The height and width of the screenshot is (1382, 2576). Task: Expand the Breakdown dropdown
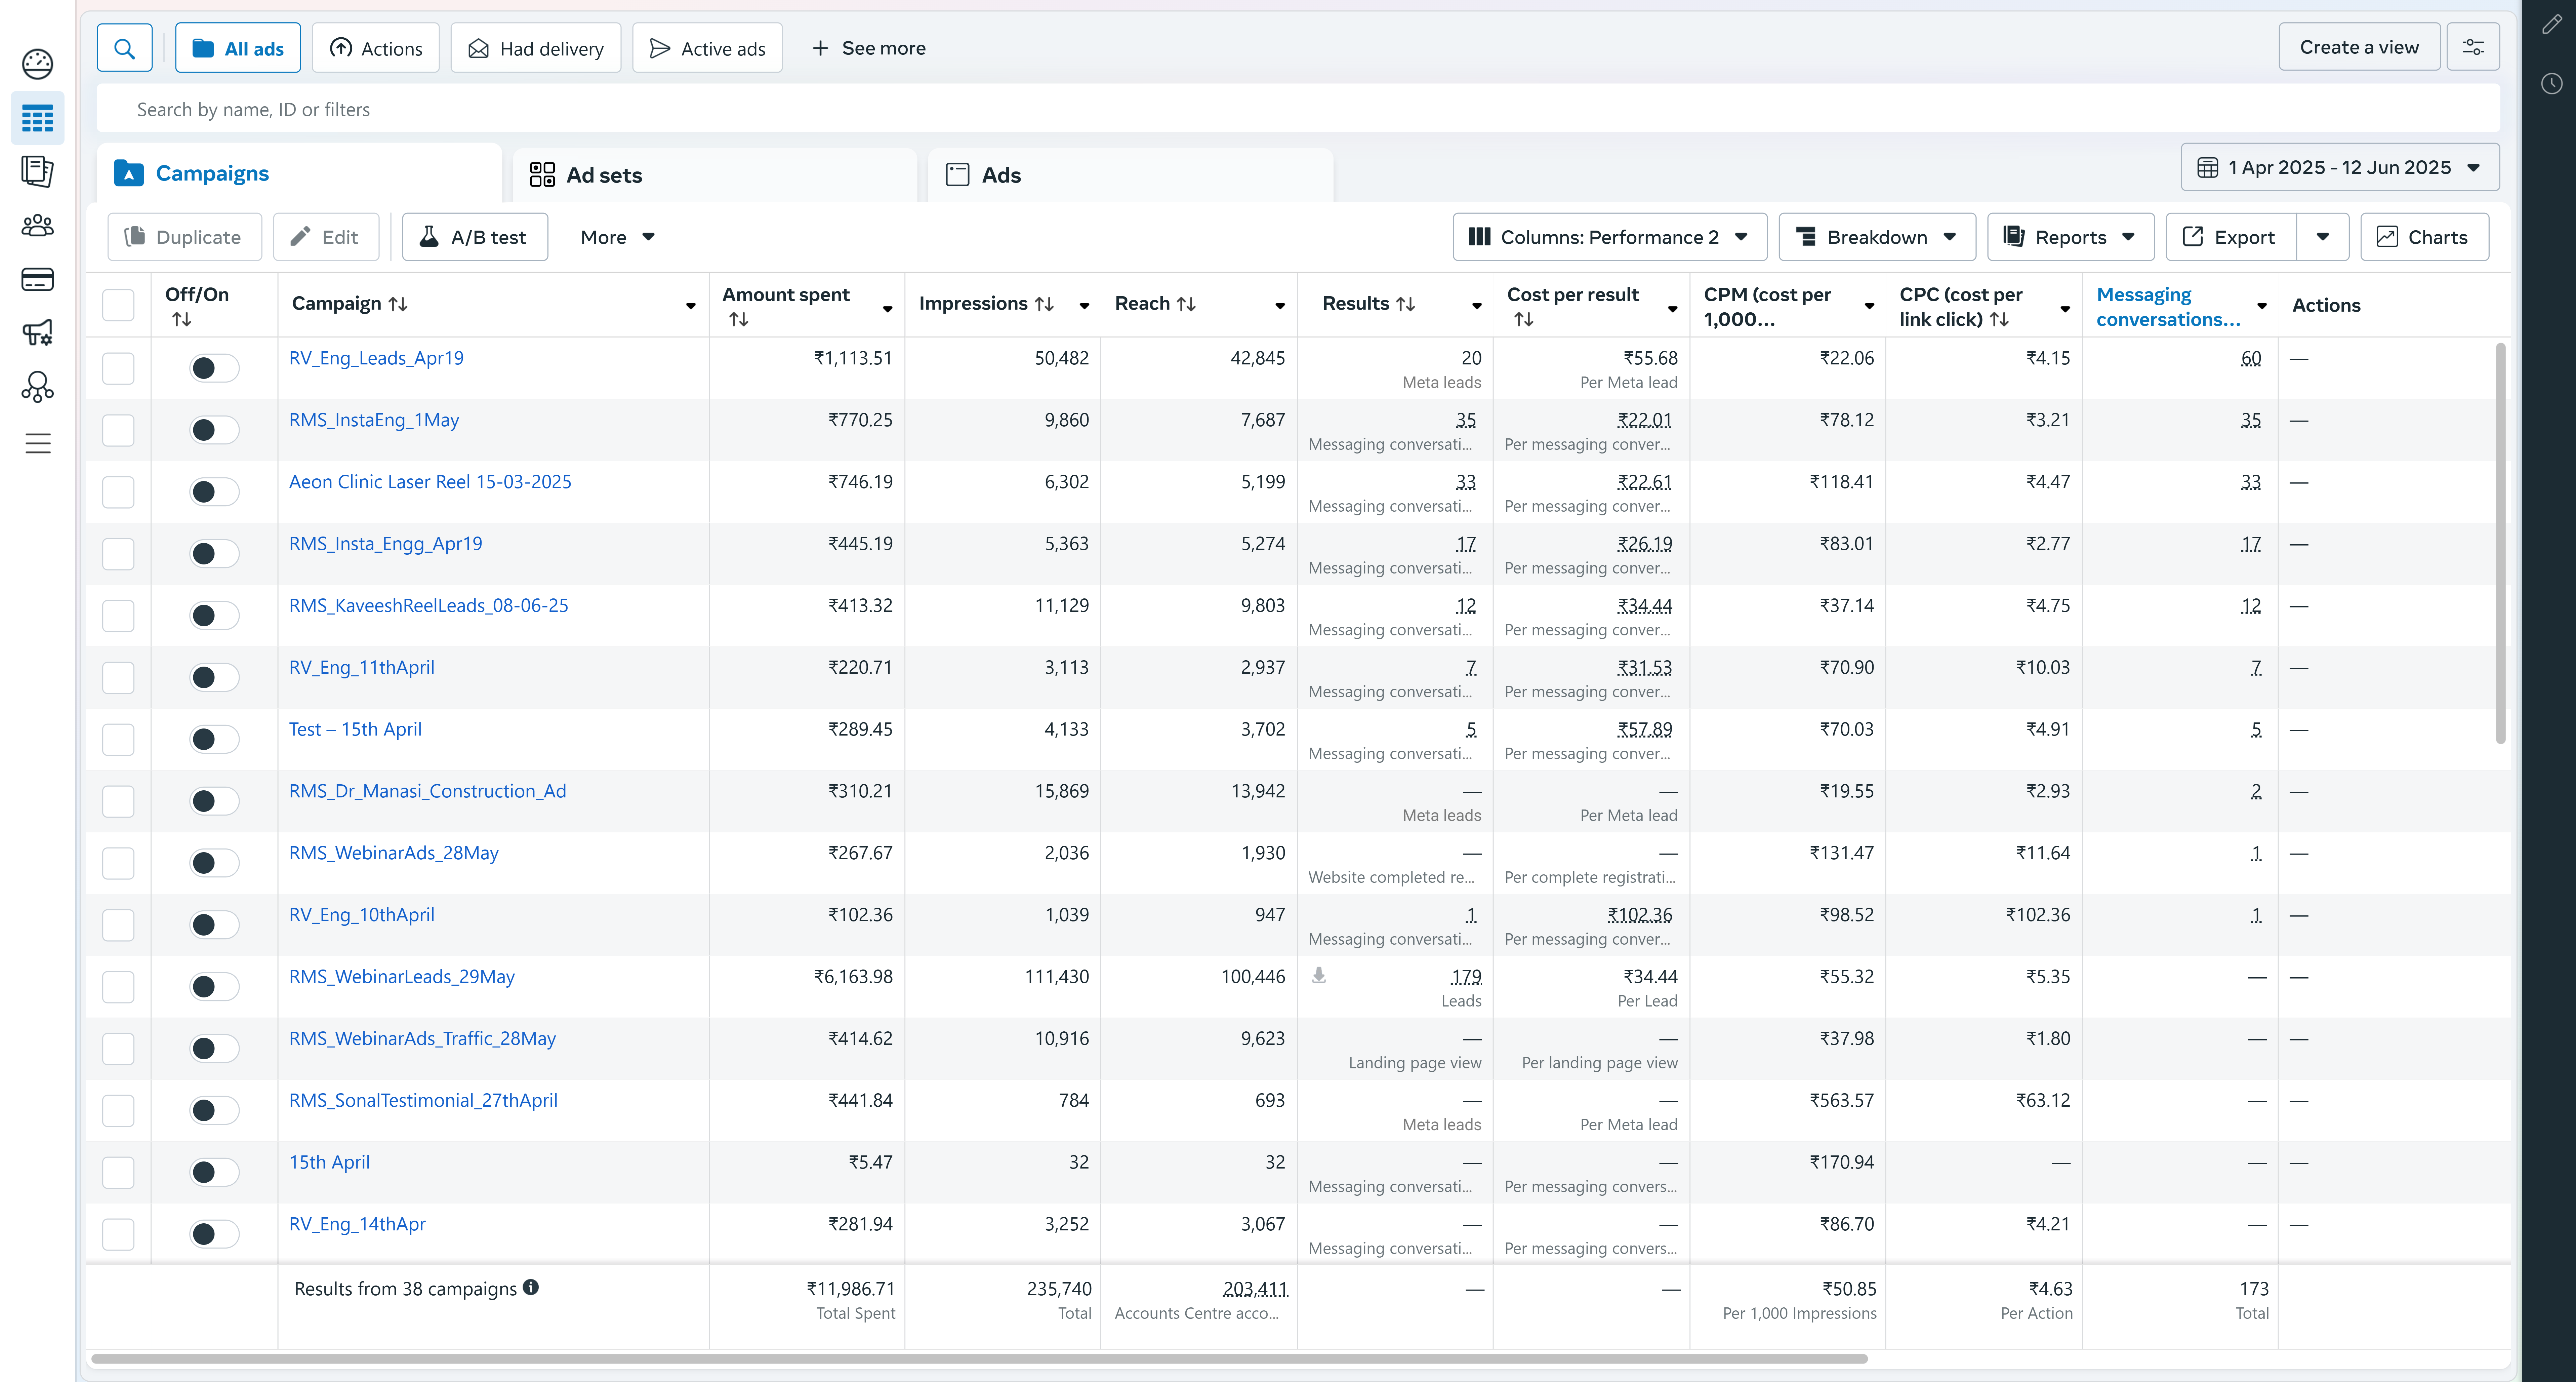(x=1877, y=237)
